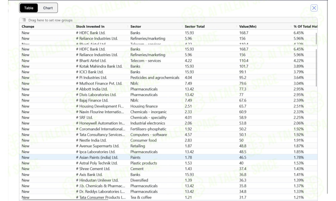
Task: Click the 'Tea & coffee' sector cell
Action: 141,197
